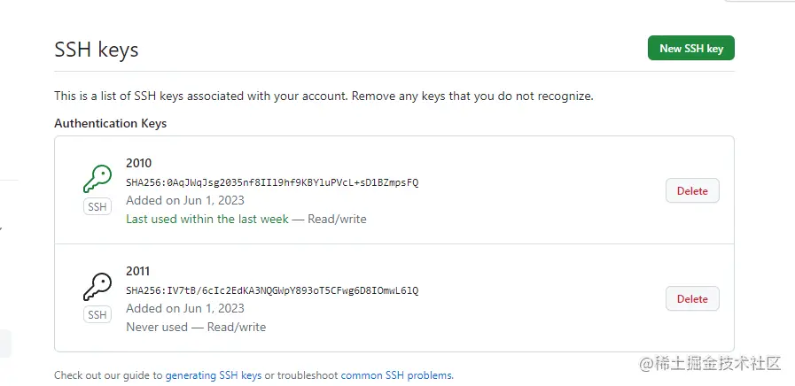
Task: Click the Authentication Keys section heading
Action: click(x=110, y=123)
